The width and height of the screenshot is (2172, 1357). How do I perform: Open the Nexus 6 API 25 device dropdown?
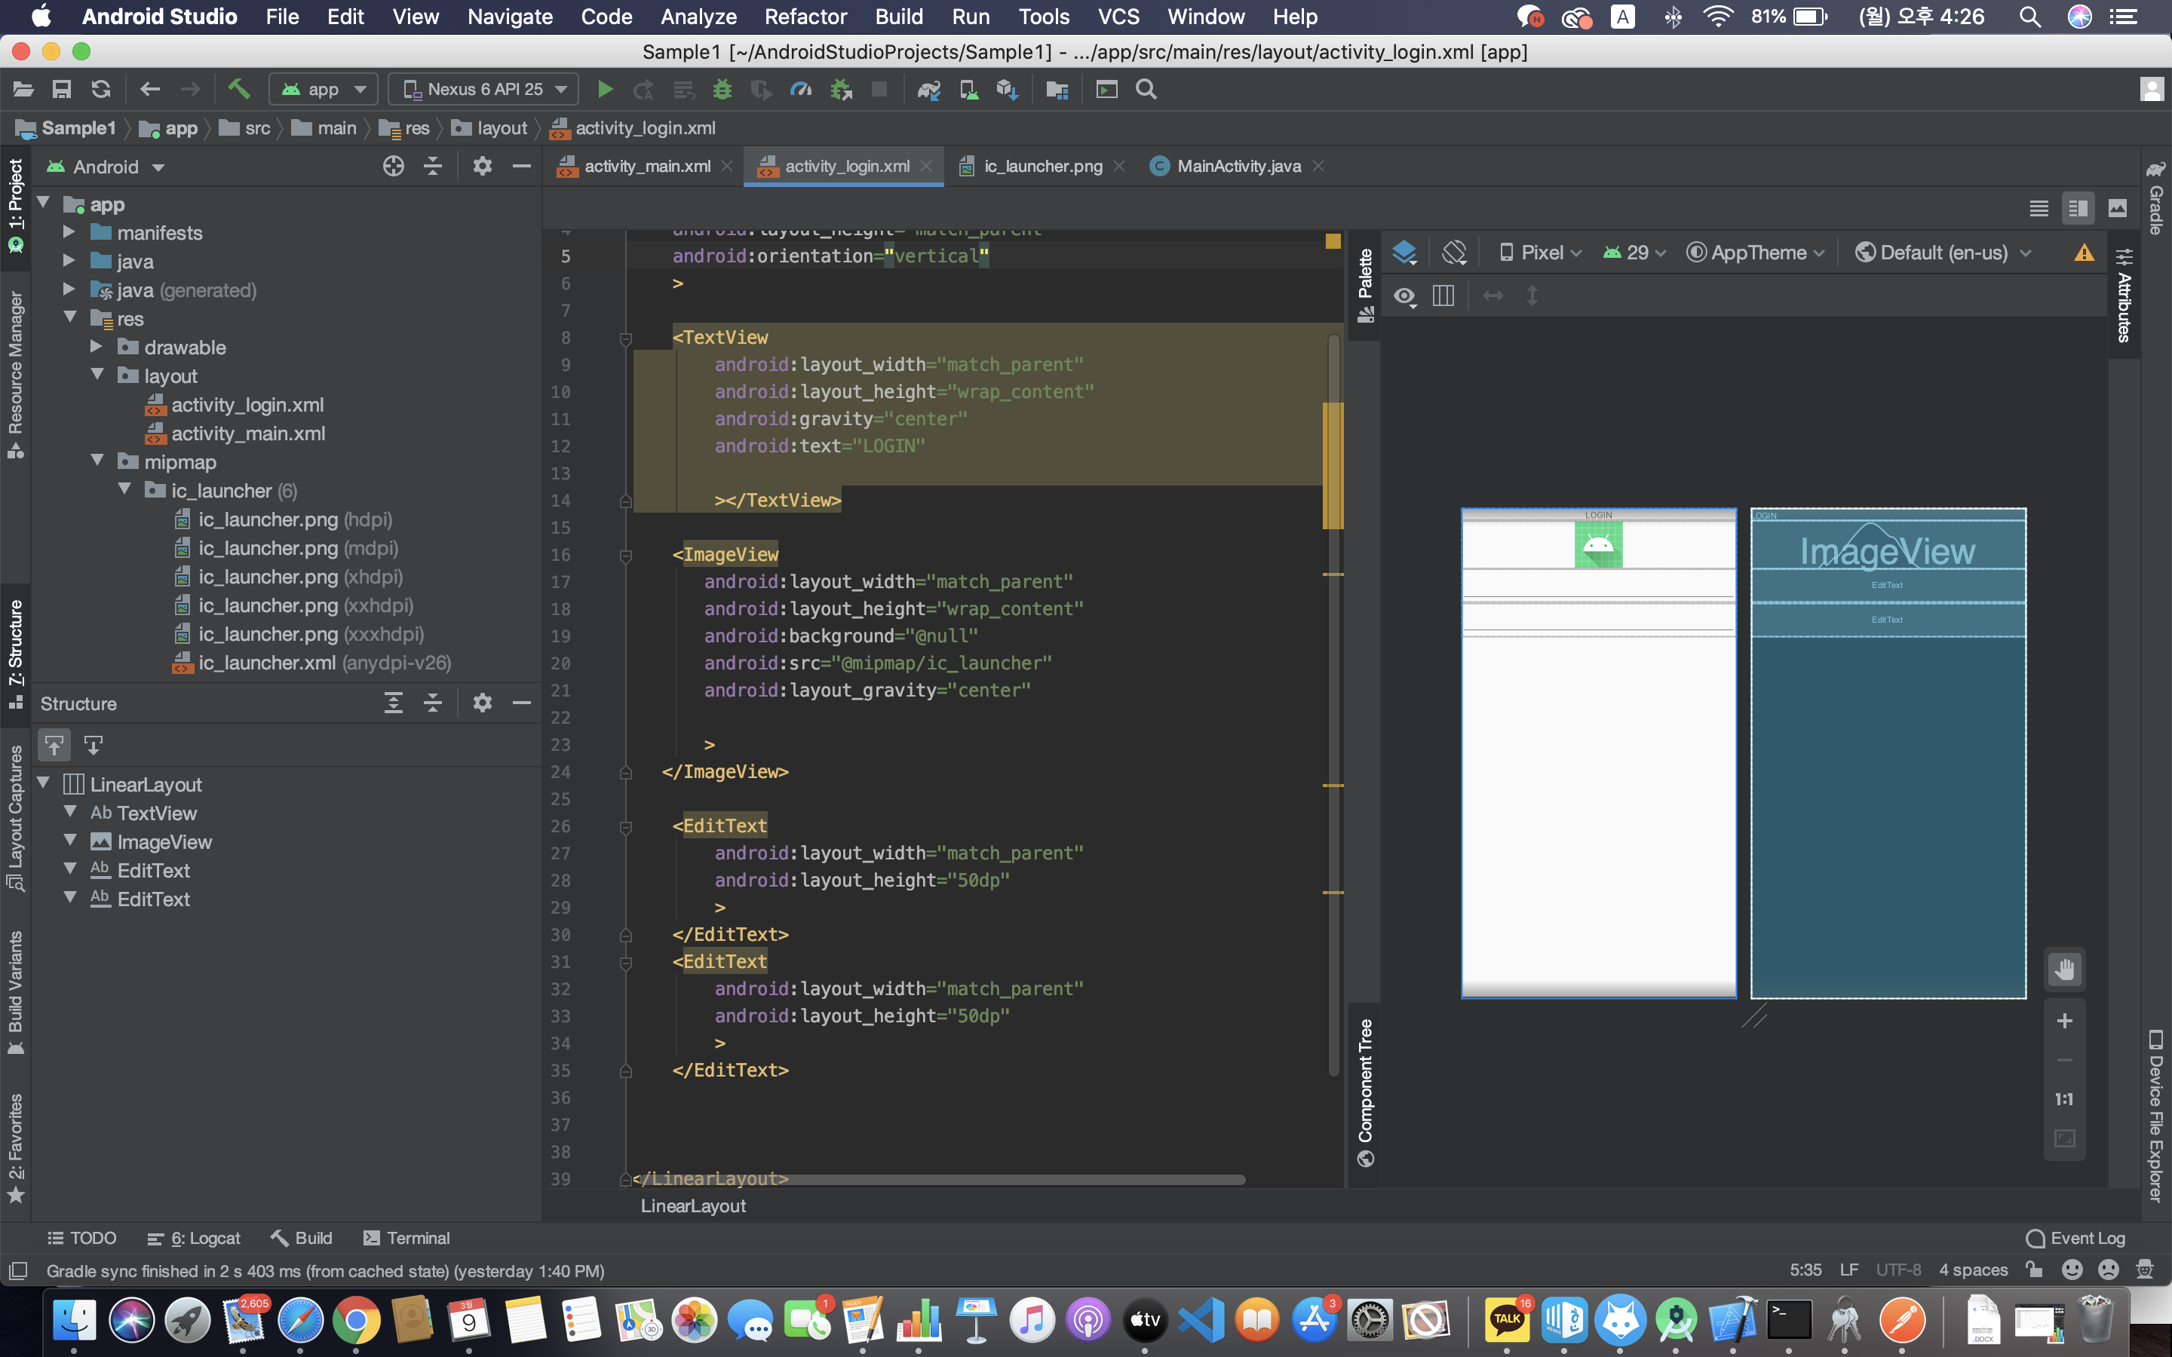485,89
